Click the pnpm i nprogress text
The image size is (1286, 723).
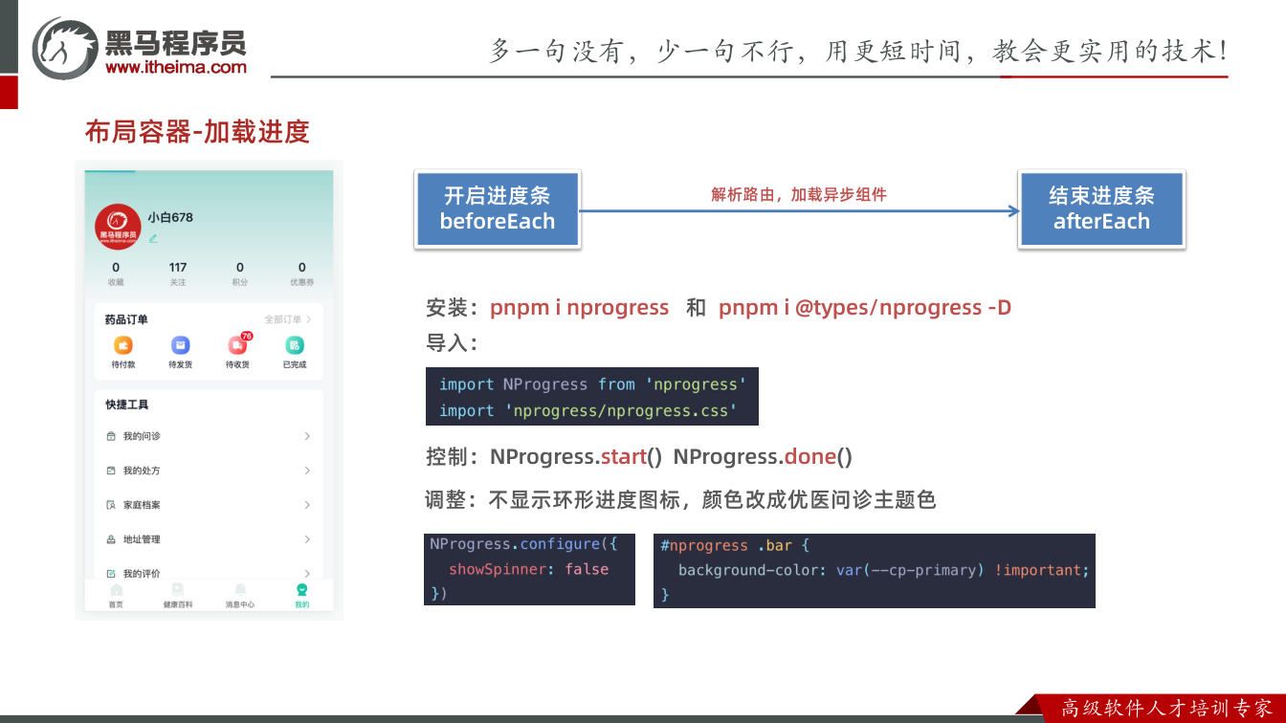[x=579, y=308]
